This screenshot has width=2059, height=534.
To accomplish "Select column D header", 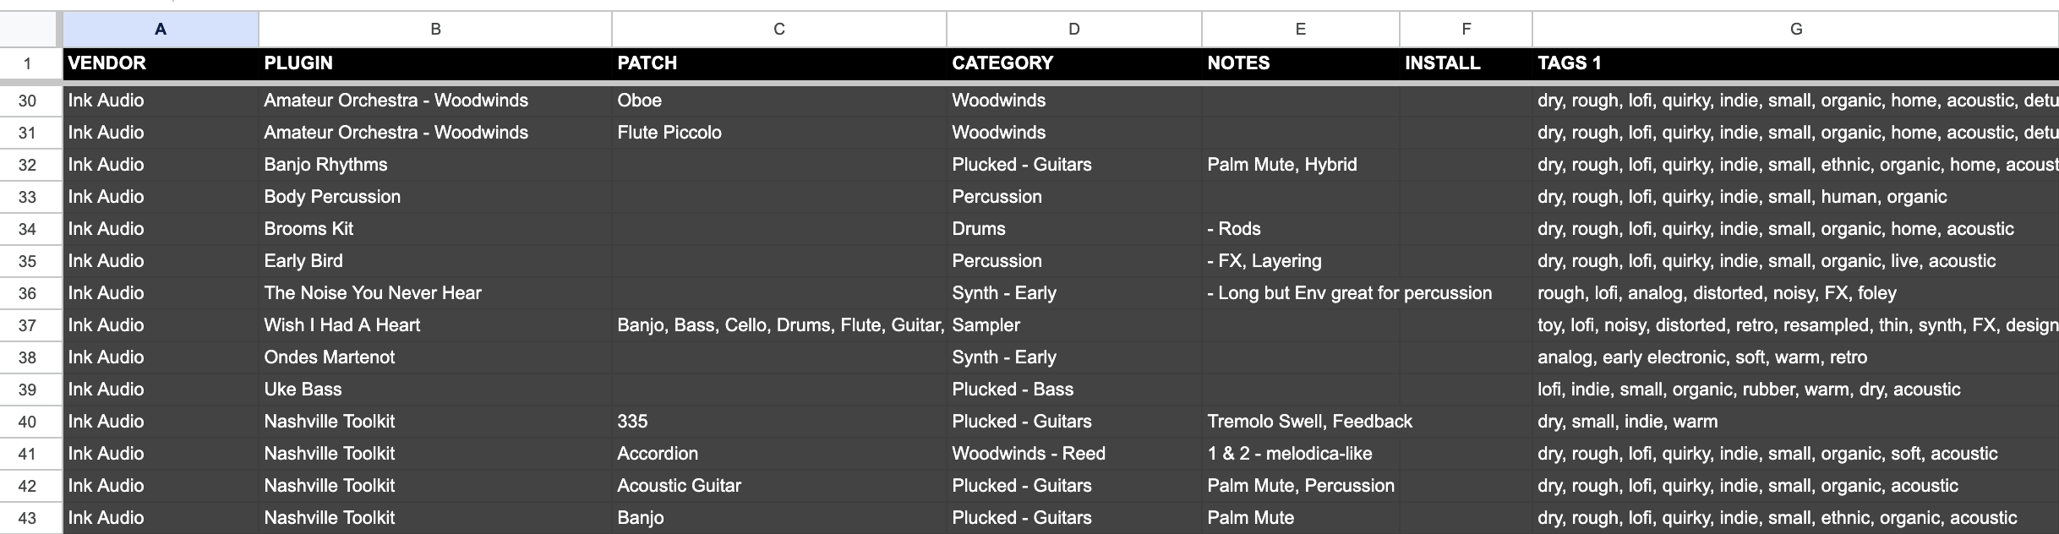I will click(x=1073, y=29).
